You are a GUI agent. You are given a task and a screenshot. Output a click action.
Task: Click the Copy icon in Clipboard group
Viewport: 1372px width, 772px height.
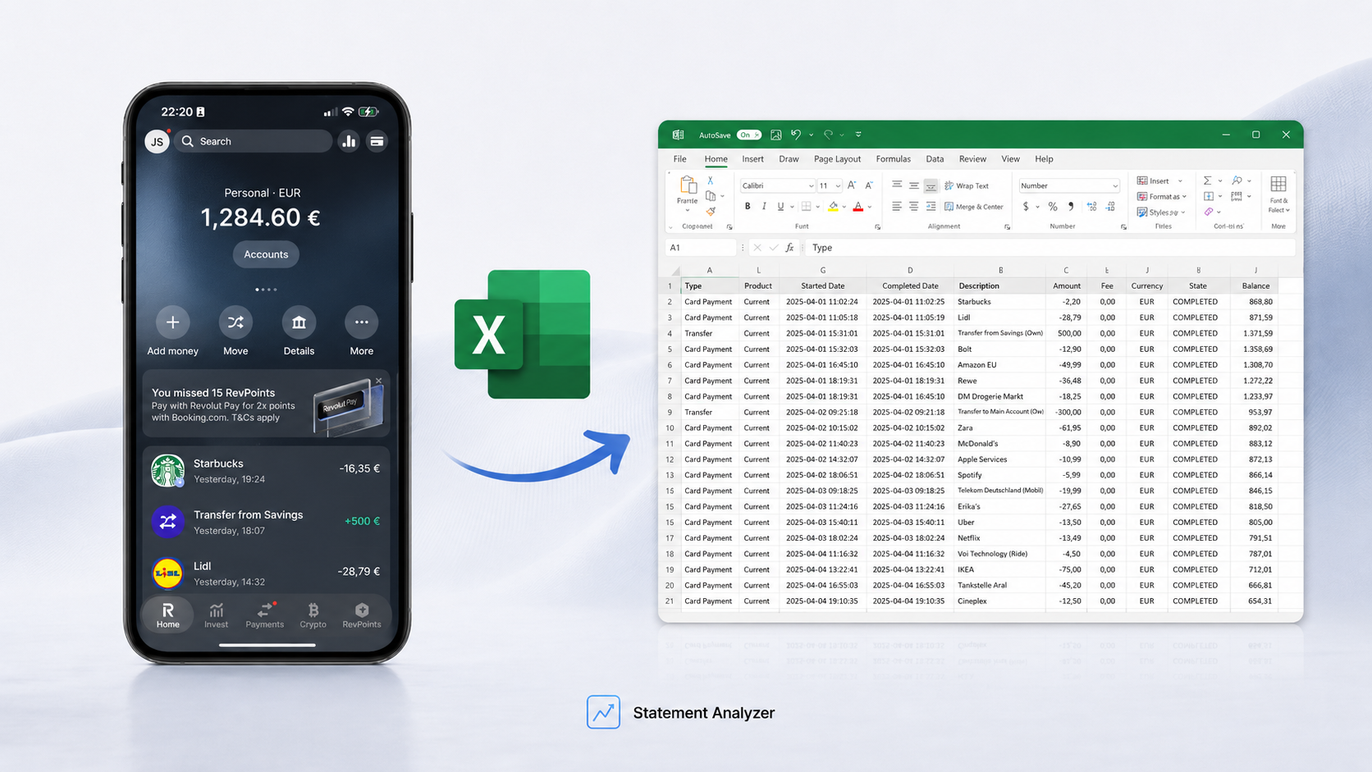(711, 196)
